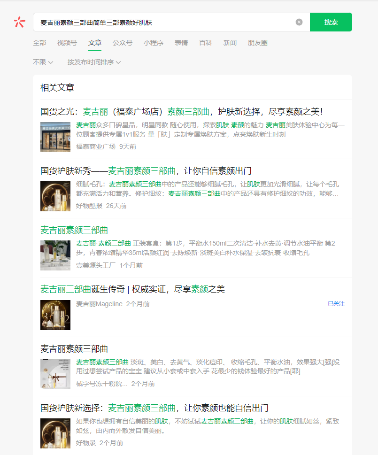
Task: Click the source name 福泰商业广场
Action: 96,147
